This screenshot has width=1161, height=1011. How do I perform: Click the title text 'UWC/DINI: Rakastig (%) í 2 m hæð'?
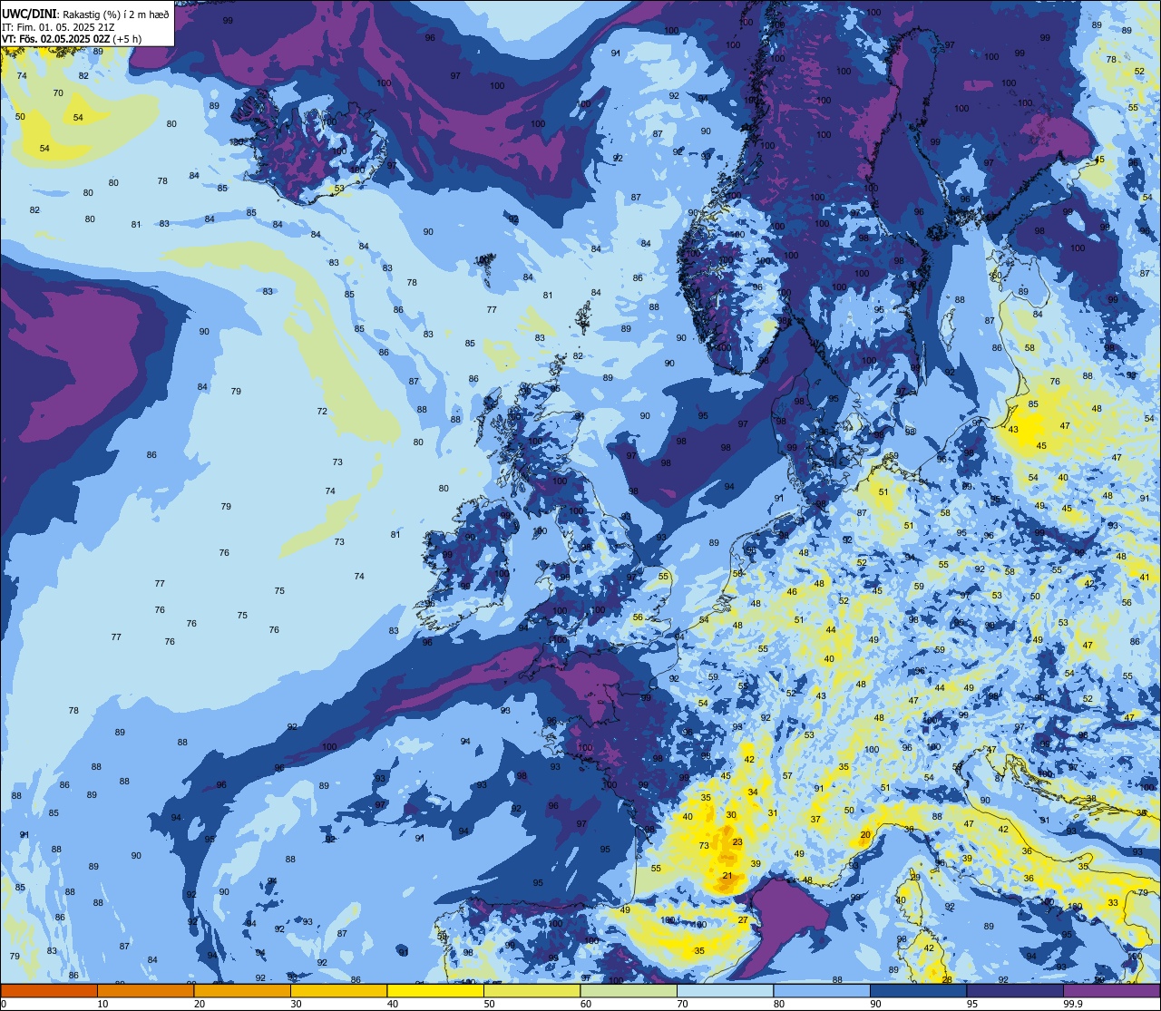(x=85, y=14)
